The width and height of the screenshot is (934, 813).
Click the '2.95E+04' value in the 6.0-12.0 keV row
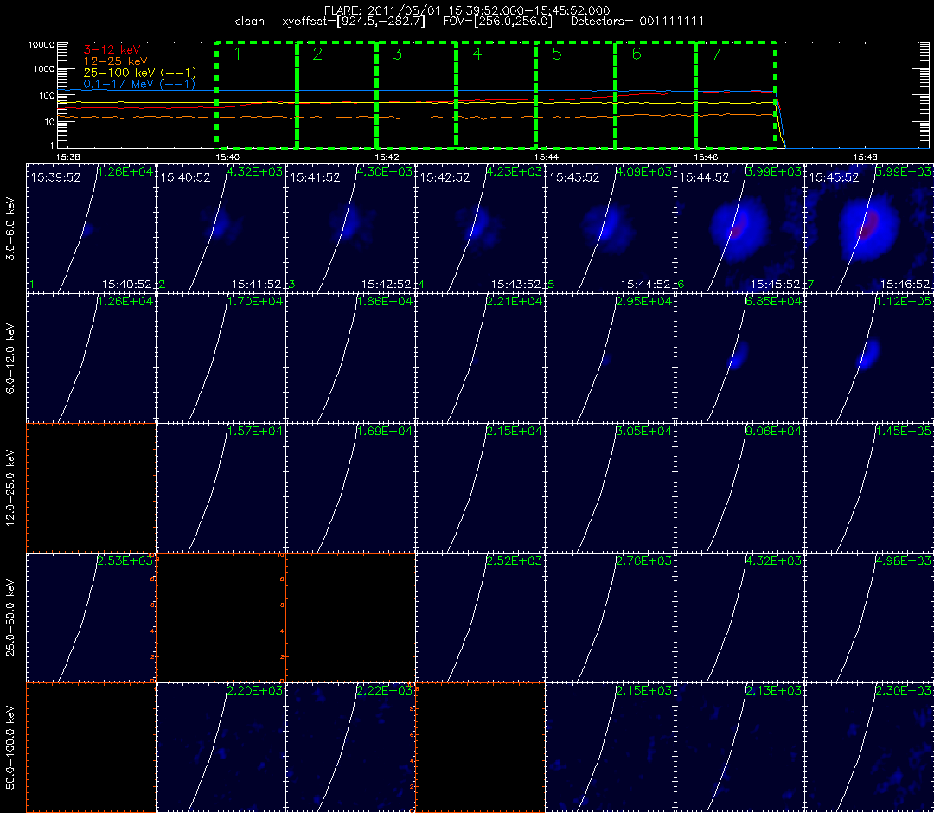click(x=644, y=301)
